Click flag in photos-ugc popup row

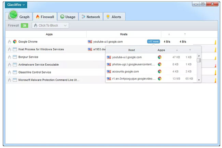(109, 64)
